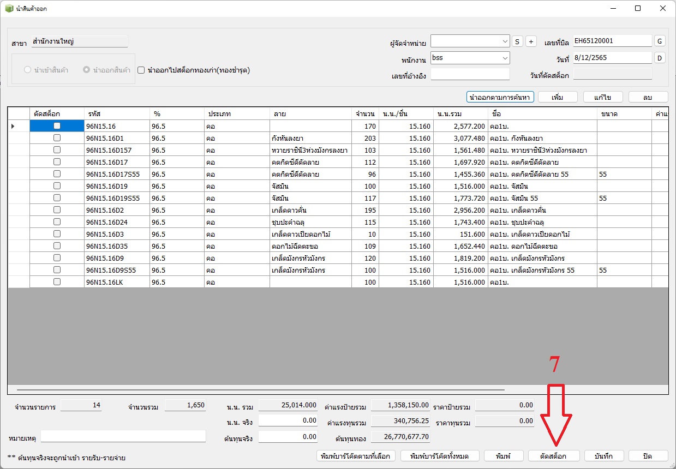The width and height of the screenshot is (676, 469).
Task: Check the ตัดสต็อก box for row 96N15.16D17S55
Action: pyautogui.click(x=57, y=174)
